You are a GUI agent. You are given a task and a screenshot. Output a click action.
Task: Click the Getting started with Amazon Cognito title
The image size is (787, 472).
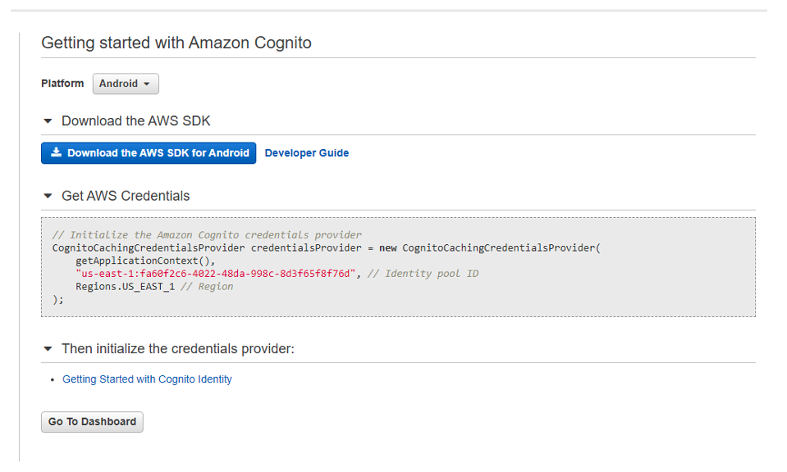click(x=176, y=43)
